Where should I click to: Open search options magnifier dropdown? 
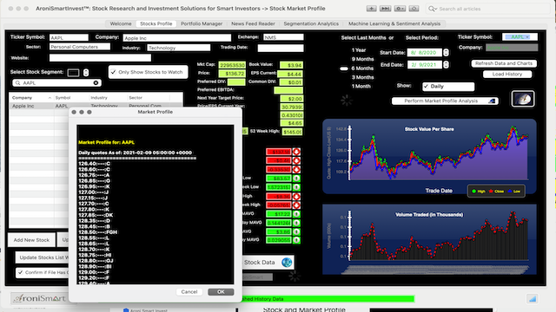click(433, 9)
